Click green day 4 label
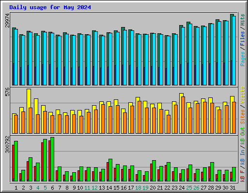This screenshot has height=193, width=248. pyautogui.click(x=38, y=188)
